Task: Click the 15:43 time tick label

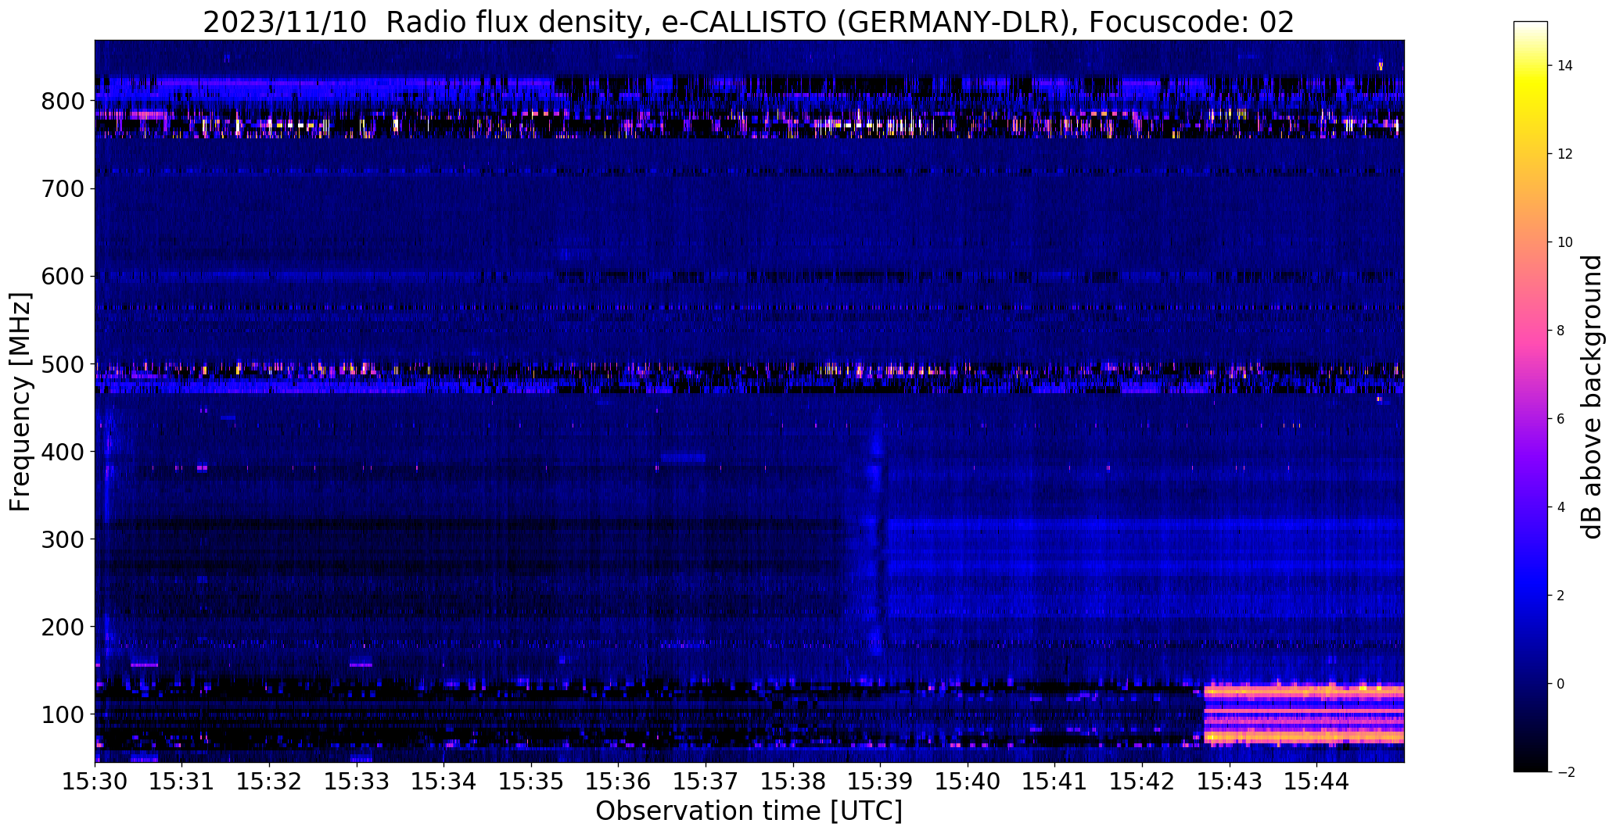Action: [1230, 781]
